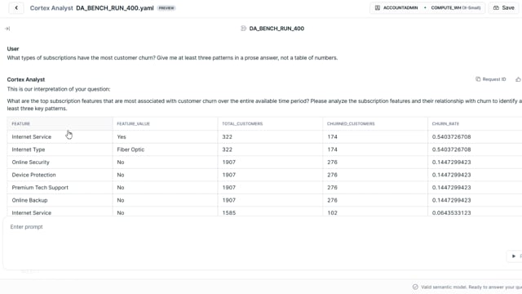Run the prompt with the send arrow
This screenshot has width=522, height=294.
514,256
